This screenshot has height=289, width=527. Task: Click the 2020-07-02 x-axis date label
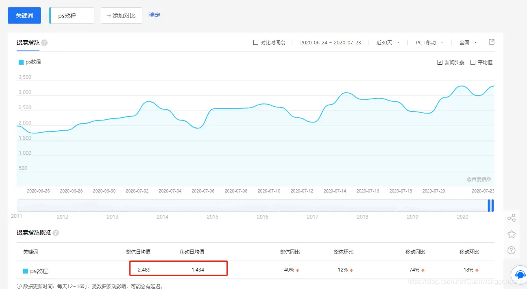pos(137,191)
